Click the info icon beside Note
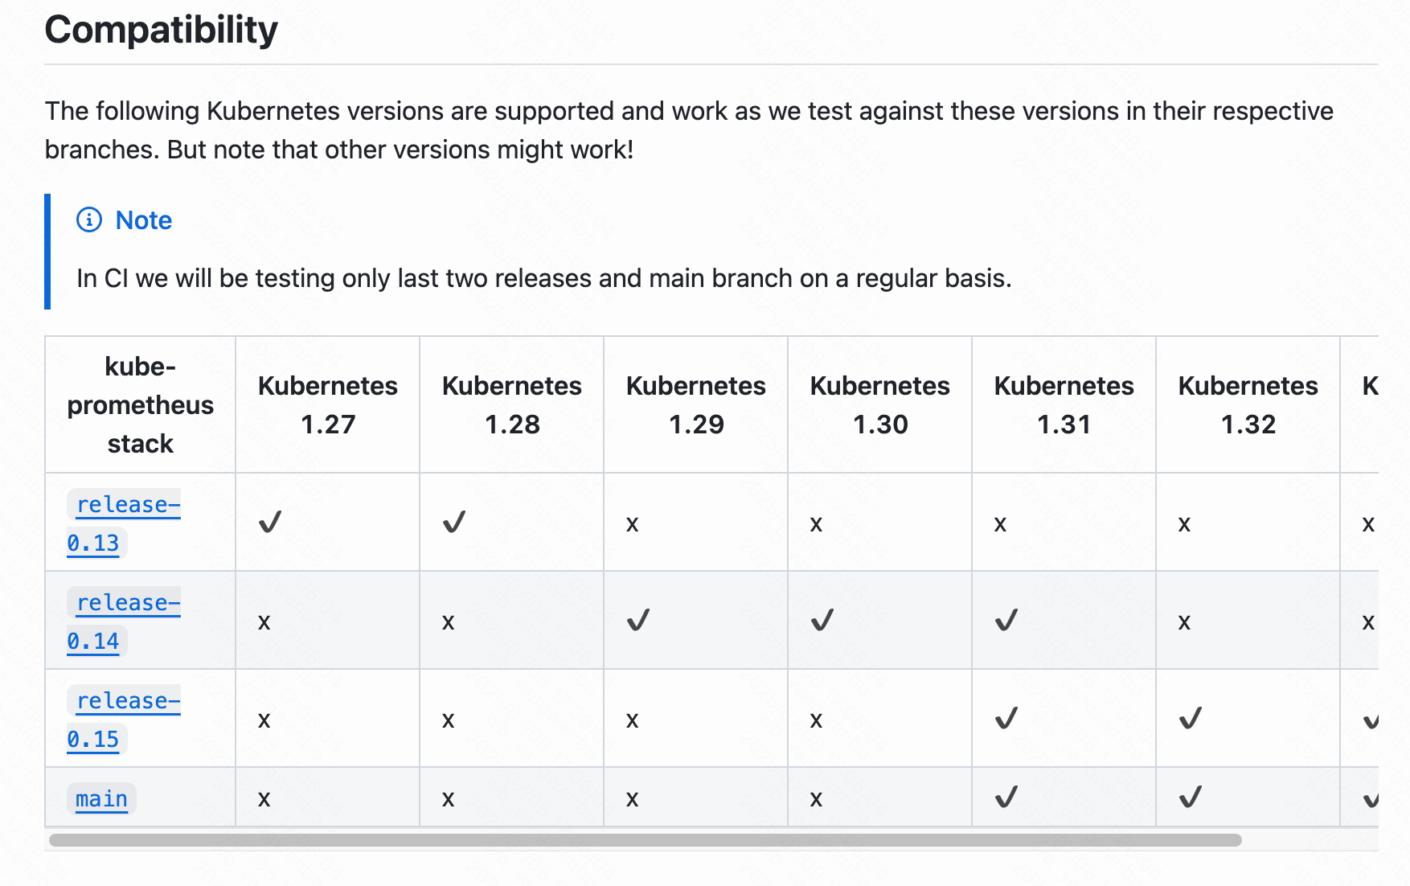This screenshot has width=1410, height=886. pyautogui.click(x=89, y=219)
